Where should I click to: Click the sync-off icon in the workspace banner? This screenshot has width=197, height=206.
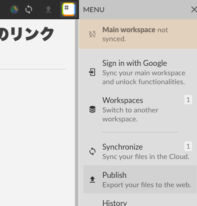[92, 34]
